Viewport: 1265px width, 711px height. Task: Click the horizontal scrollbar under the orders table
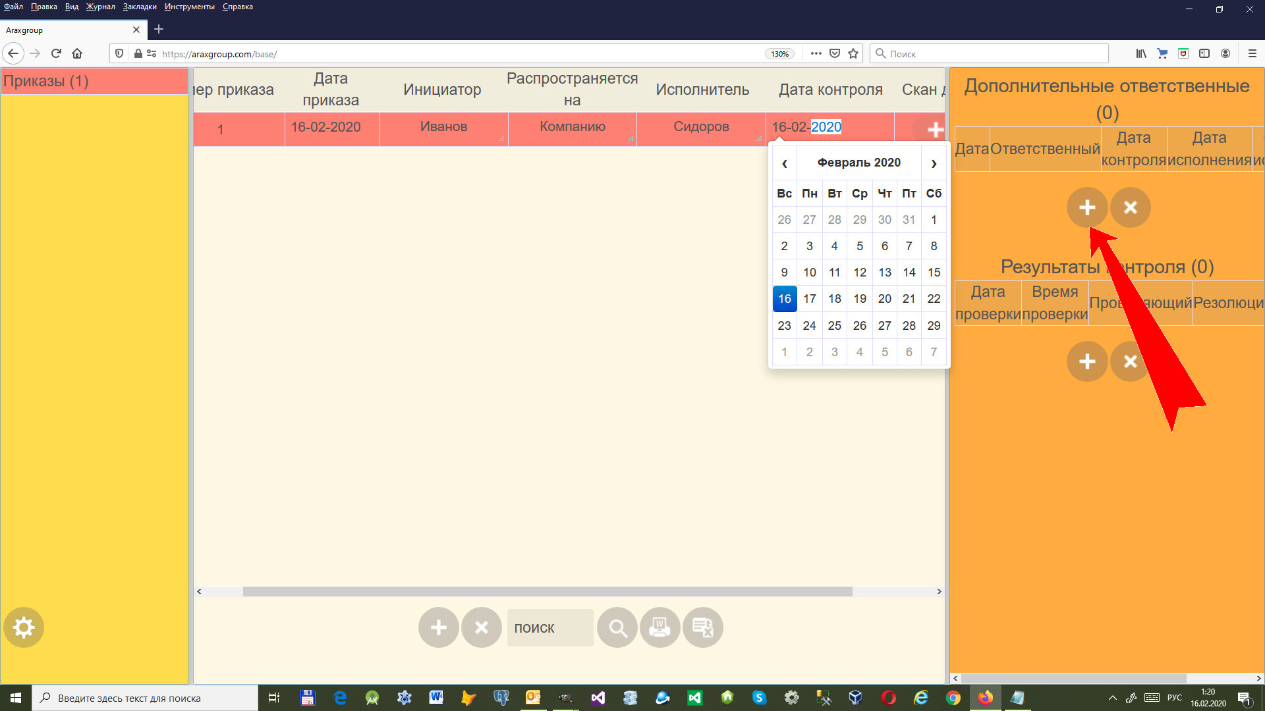[x=547, y=591]
